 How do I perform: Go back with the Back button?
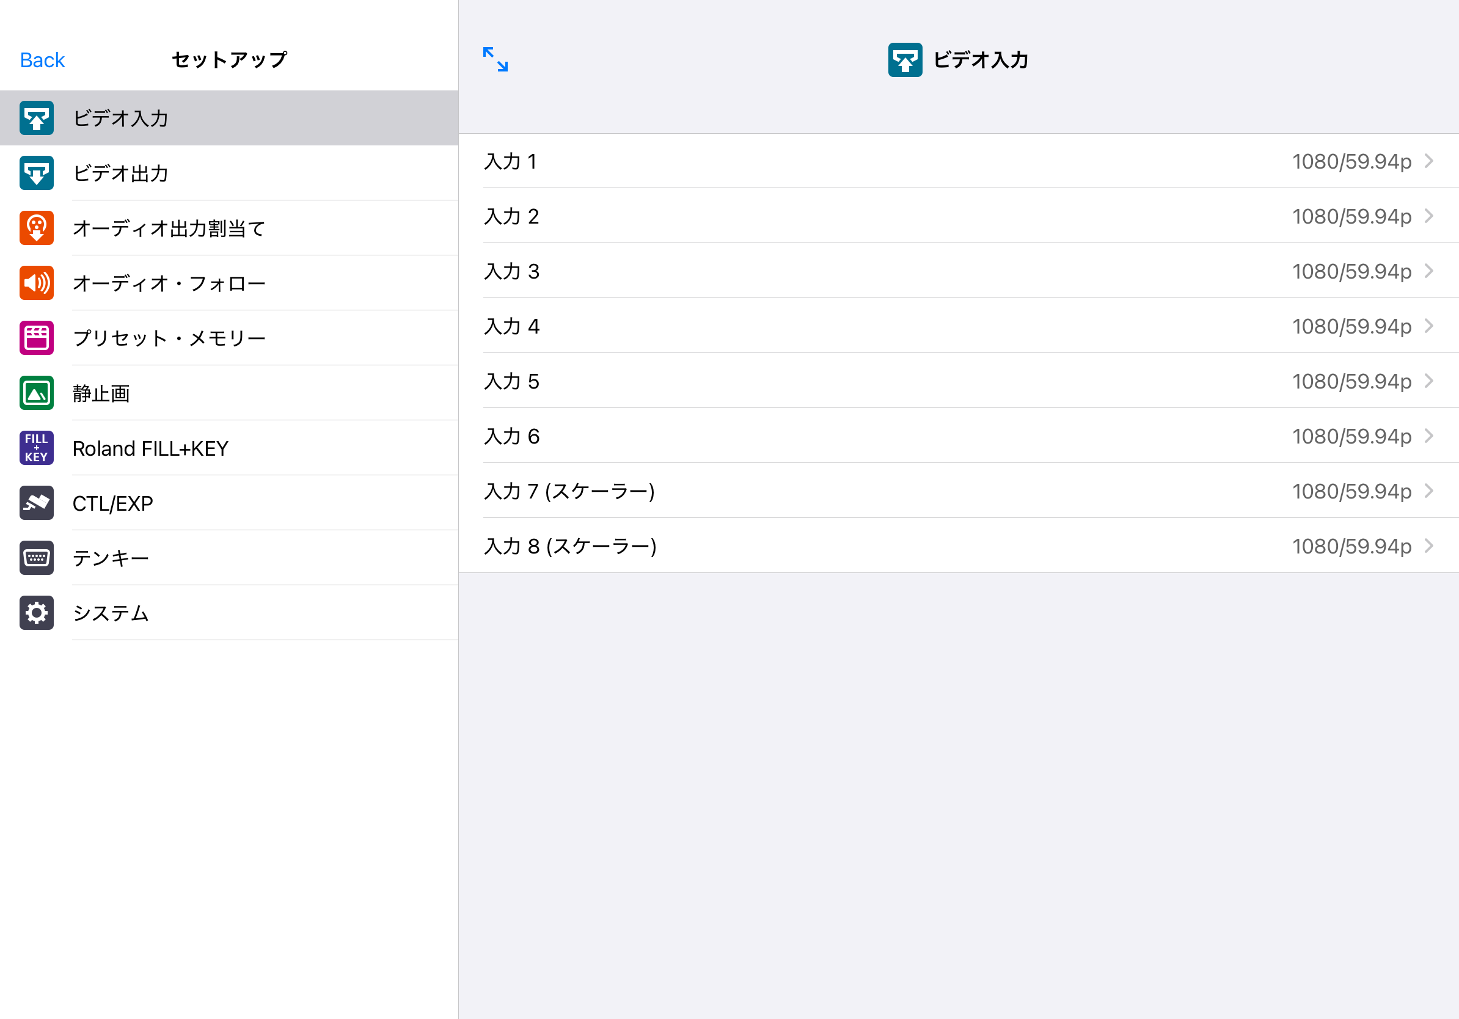click(42, 60)
